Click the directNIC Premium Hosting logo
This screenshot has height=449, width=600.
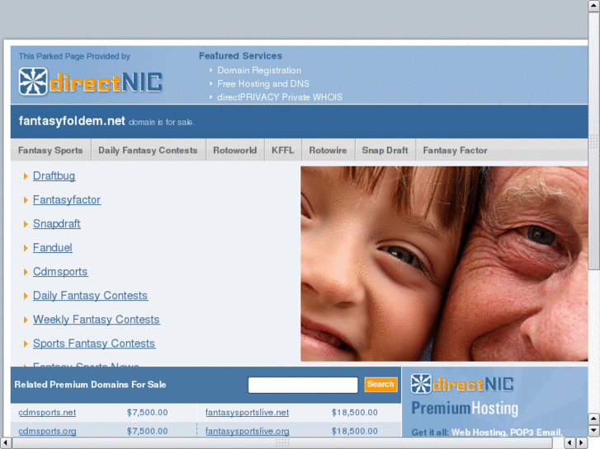click(465, 395)
